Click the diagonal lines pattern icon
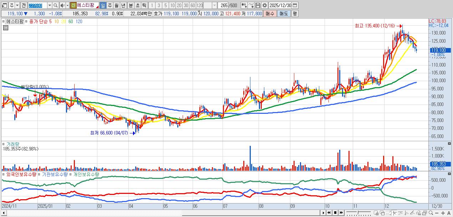 coord(412,213)
